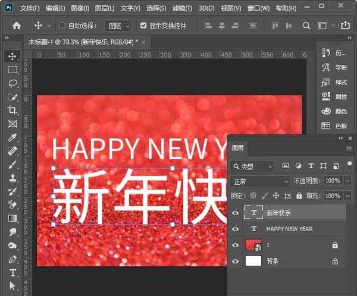Select the Crop tool
This screenshot has width=357, height=296.
(12, 111)
